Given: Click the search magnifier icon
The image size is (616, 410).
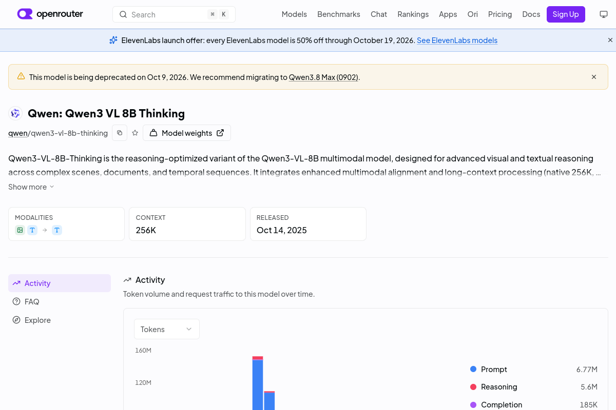Looking at the screenshot, I should coord(123,14).
